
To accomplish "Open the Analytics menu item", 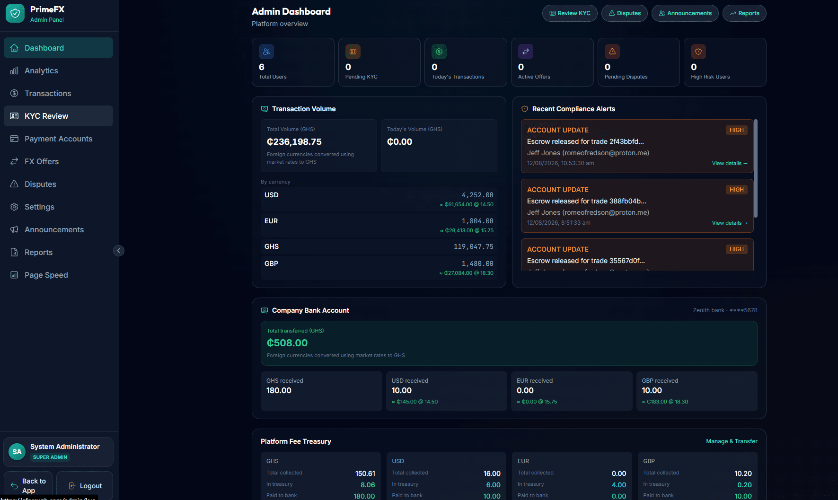I will coord(58,70).
